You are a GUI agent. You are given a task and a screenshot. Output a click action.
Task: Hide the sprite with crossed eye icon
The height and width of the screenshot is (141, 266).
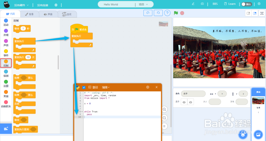(190, 102)
